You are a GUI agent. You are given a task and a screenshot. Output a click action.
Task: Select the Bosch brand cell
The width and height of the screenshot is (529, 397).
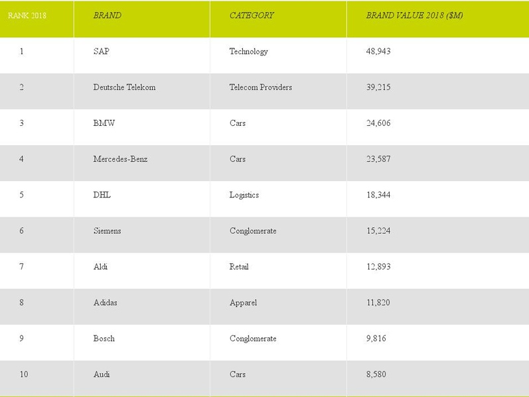[x=104, y=339]
